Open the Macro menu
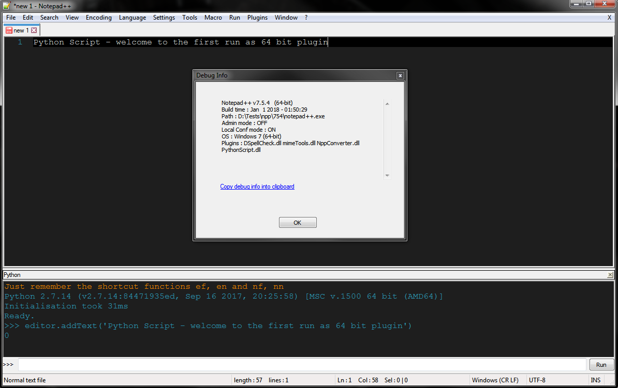Viewport: 618px width, 388px height. 213,18
